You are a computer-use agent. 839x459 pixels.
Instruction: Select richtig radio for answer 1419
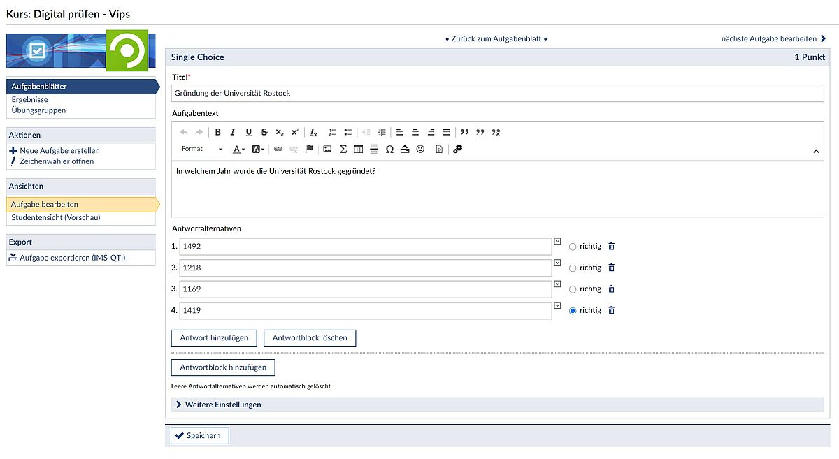click(573, 311)
